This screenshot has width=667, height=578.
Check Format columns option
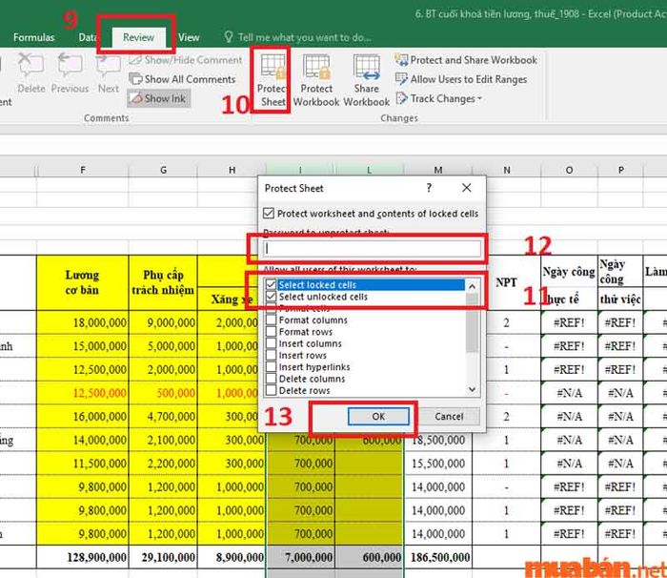click(271, 320)
